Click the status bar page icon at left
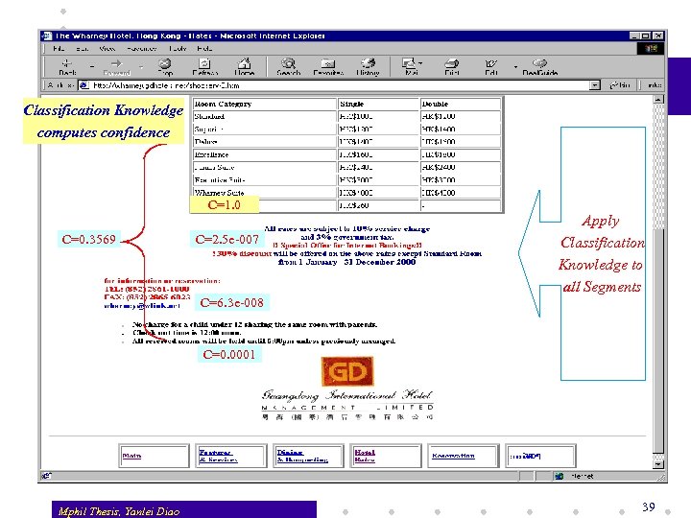 pos(46,476)
